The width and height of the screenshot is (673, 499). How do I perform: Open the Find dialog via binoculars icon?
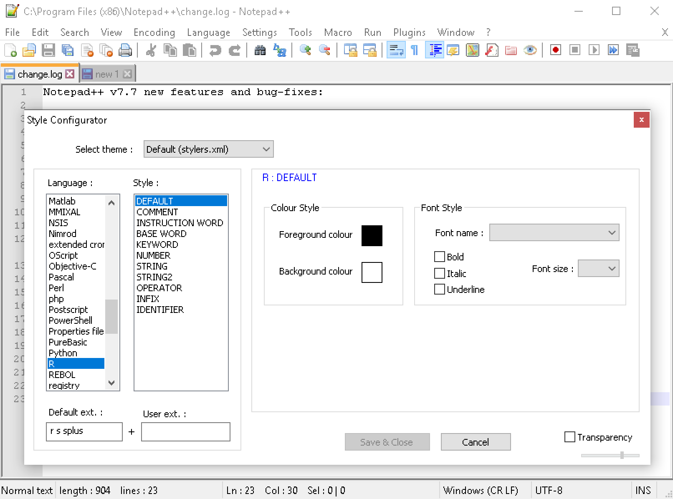point(260,50)
